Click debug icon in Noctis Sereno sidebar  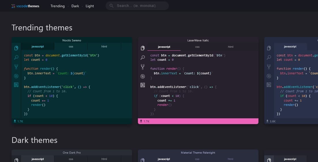(x=16, y=76)
